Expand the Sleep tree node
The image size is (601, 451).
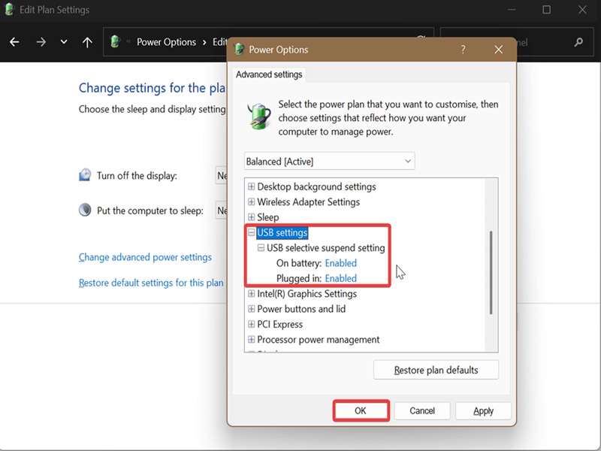pos(252,217)
